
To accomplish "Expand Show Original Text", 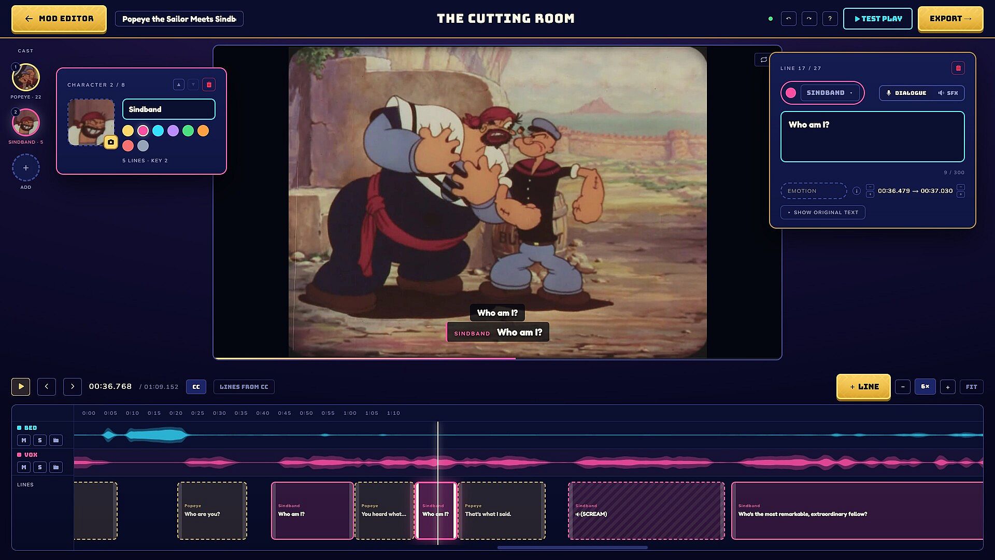I will 822,212.
